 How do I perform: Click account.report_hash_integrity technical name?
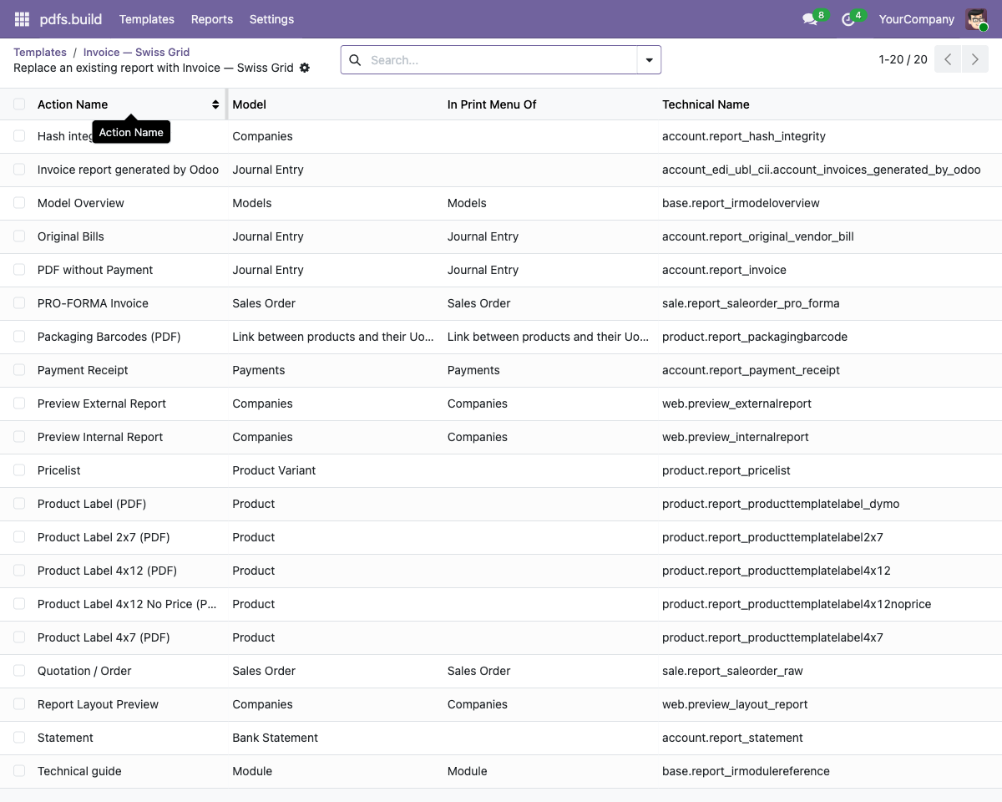(x=744, y=136)
